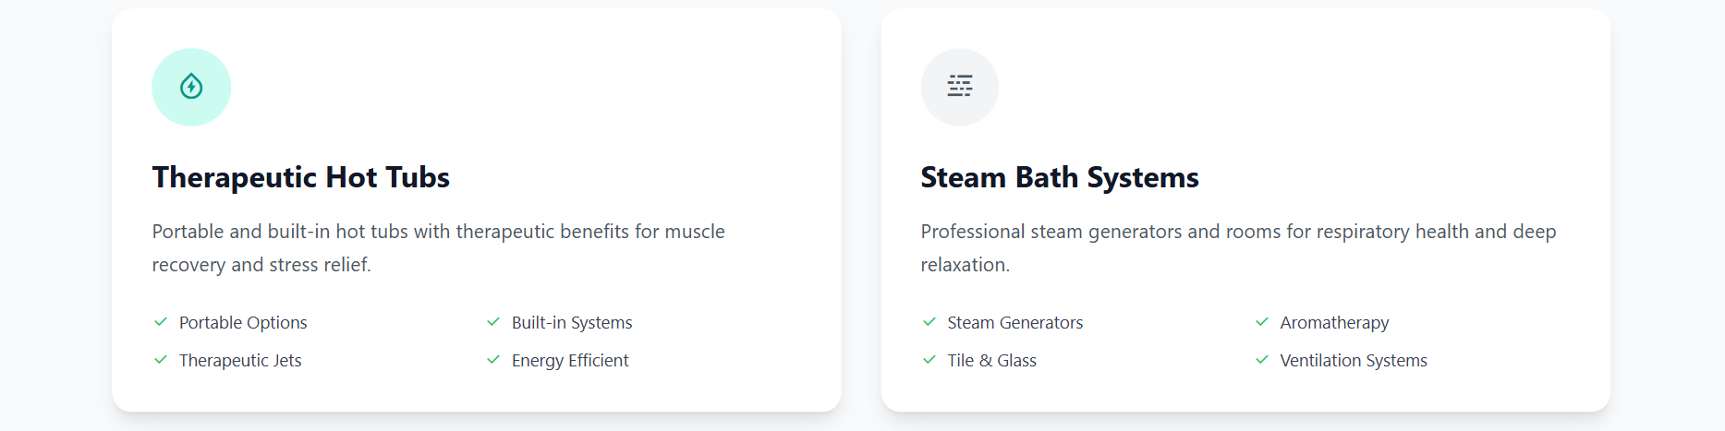This screenshot has width=1725, height=431.
Task: Click checkmark beside Built-in Systems
Action: (x=493, y=322)
